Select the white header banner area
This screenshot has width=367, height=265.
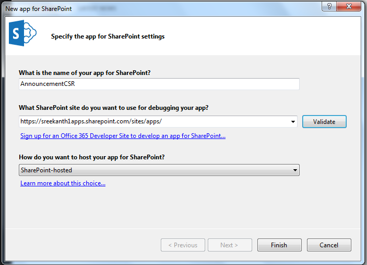[261, 35]
